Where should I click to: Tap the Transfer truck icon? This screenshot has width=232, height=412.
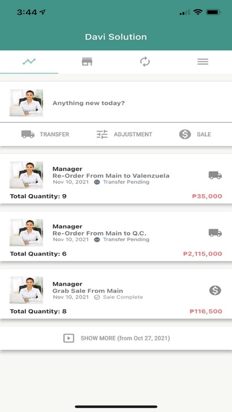coord(28,134)
